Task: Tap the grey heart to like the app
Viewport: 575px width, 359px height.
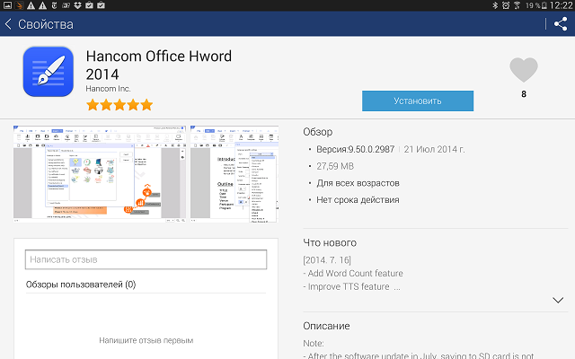Action: [x=523, y=70]
